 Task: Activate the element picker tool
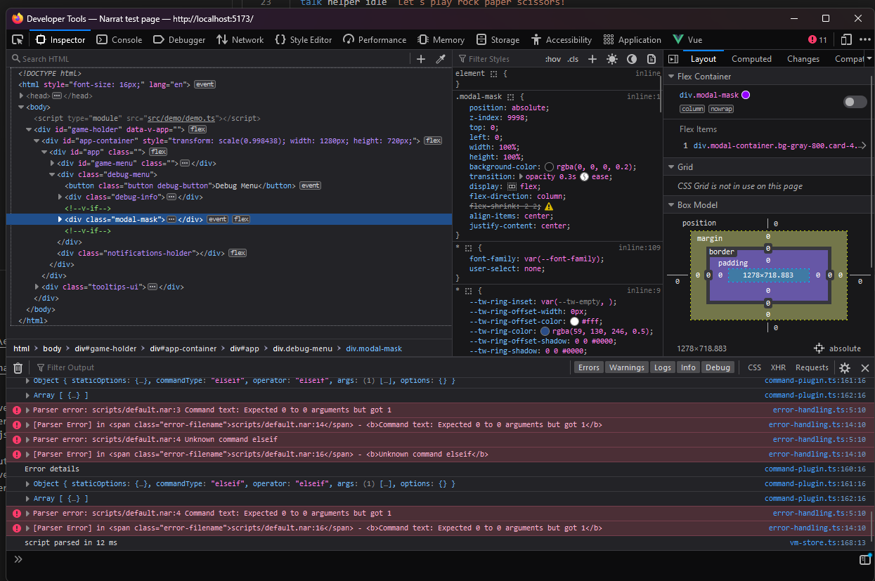click(18, 40)
